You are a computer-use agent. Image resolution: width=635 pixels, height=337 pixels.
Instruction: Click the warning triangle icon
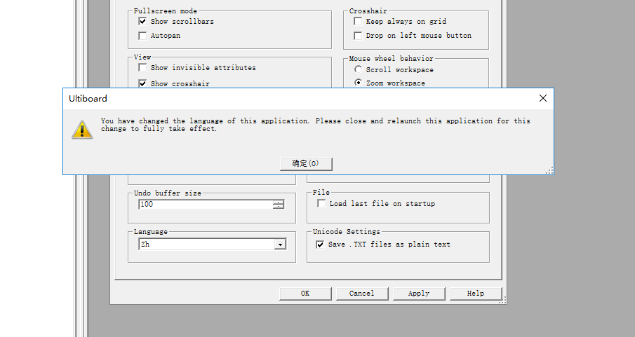click(x=82, y=130)
